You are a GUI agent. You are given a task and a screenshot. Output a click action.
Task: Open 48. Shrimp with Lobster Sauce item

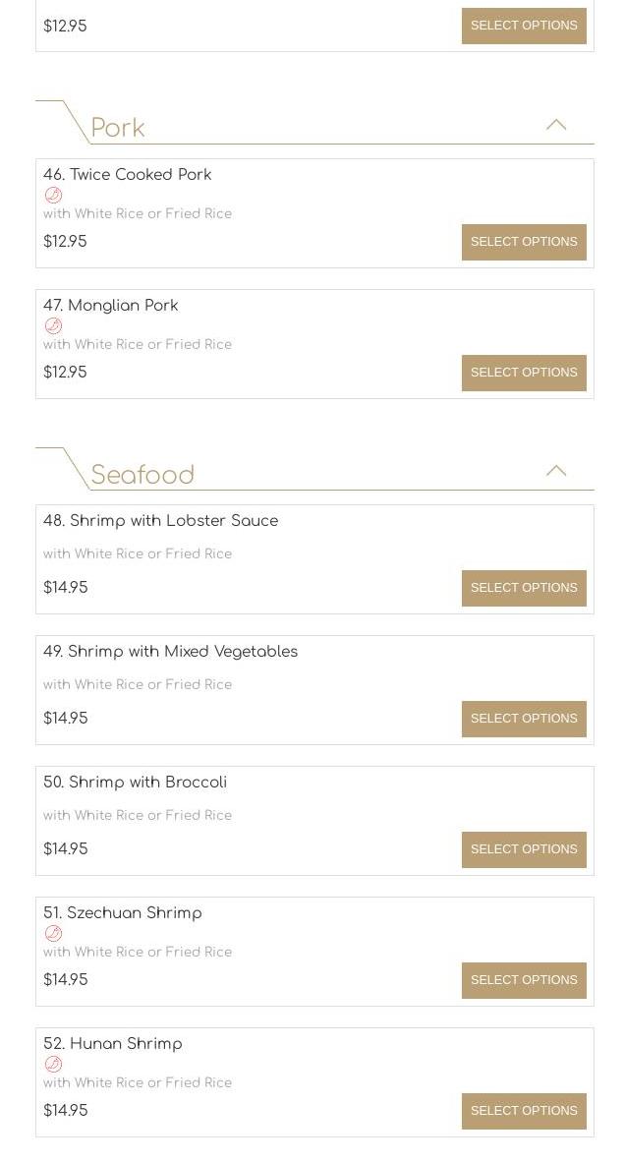coord(161,521)
